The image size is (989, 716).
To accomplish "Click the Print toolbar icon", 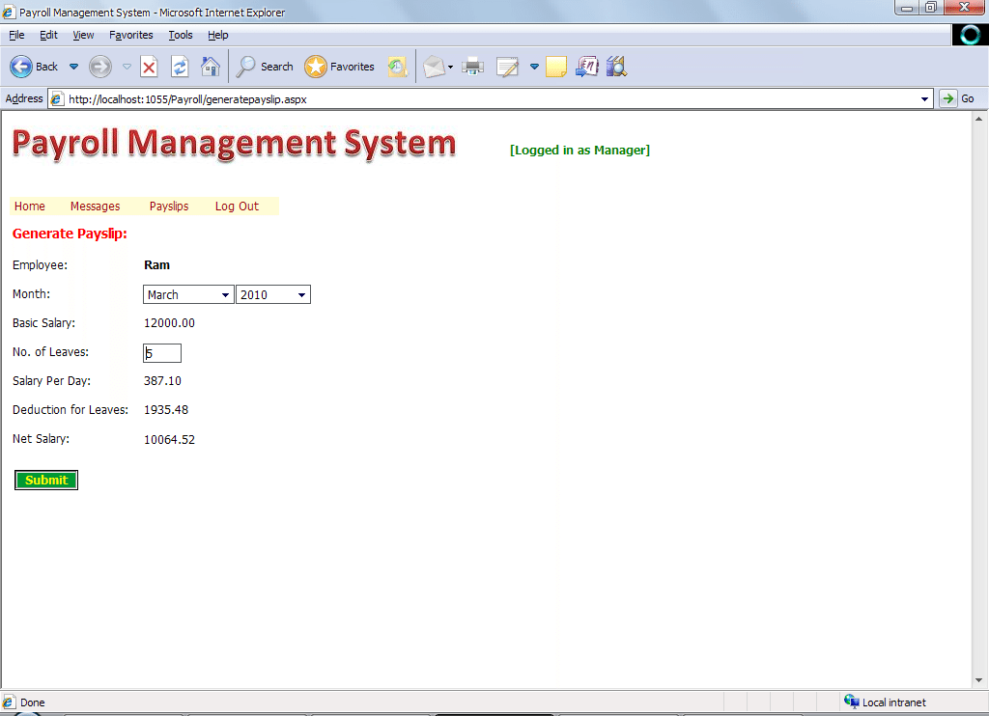I will 472,67.
